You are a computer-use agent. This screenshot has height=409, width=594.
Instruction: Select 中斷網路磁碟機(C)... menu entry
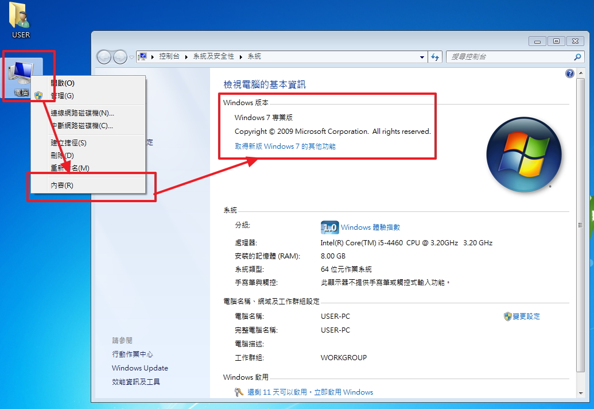tap(88, 125)
